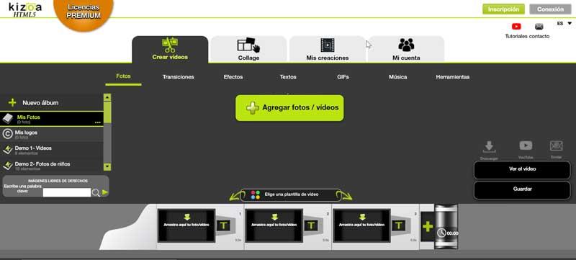Click the album list scroll down arrow

click(x=107, y=167)
